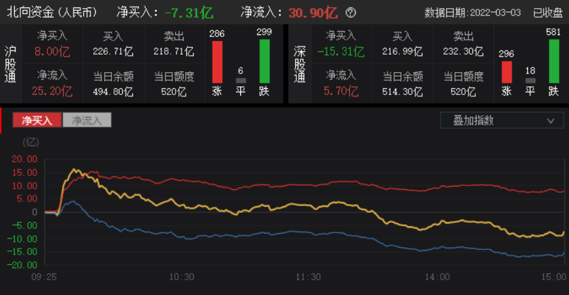Open the 叠加指数 dropdown
569x295 pixels.
click(502, 120)
